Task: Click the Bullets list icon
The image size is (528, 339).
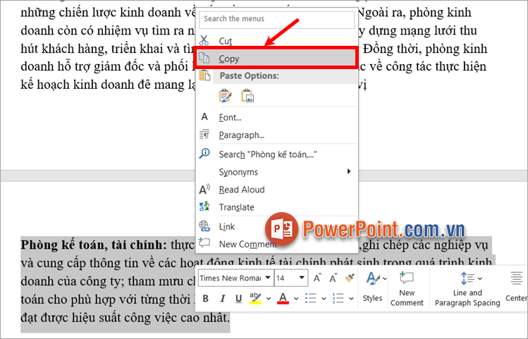Action: 310,298
